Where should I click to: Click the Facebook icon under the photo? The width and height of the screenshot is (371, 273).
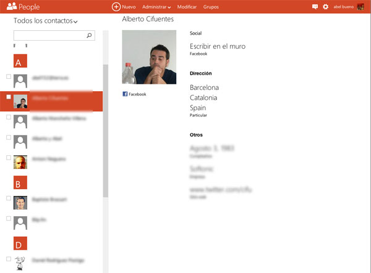[125, 94]
